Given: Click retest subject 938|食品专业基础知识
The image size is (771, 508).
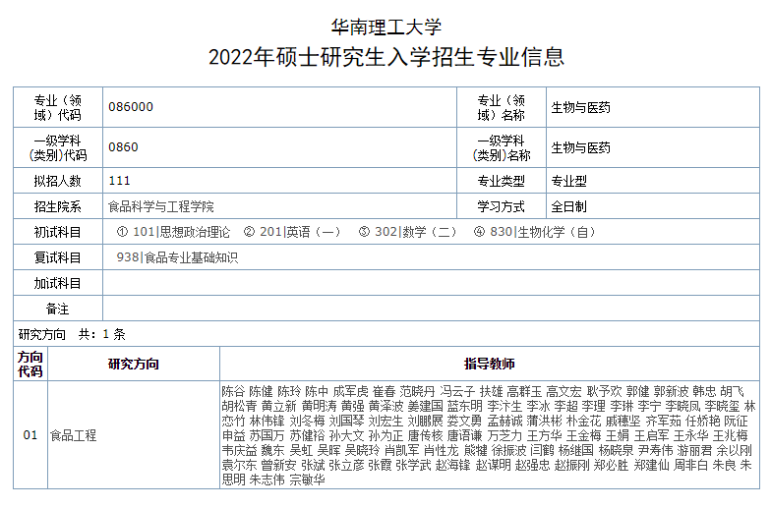Looking at the screenshot, I should (177, 257).
